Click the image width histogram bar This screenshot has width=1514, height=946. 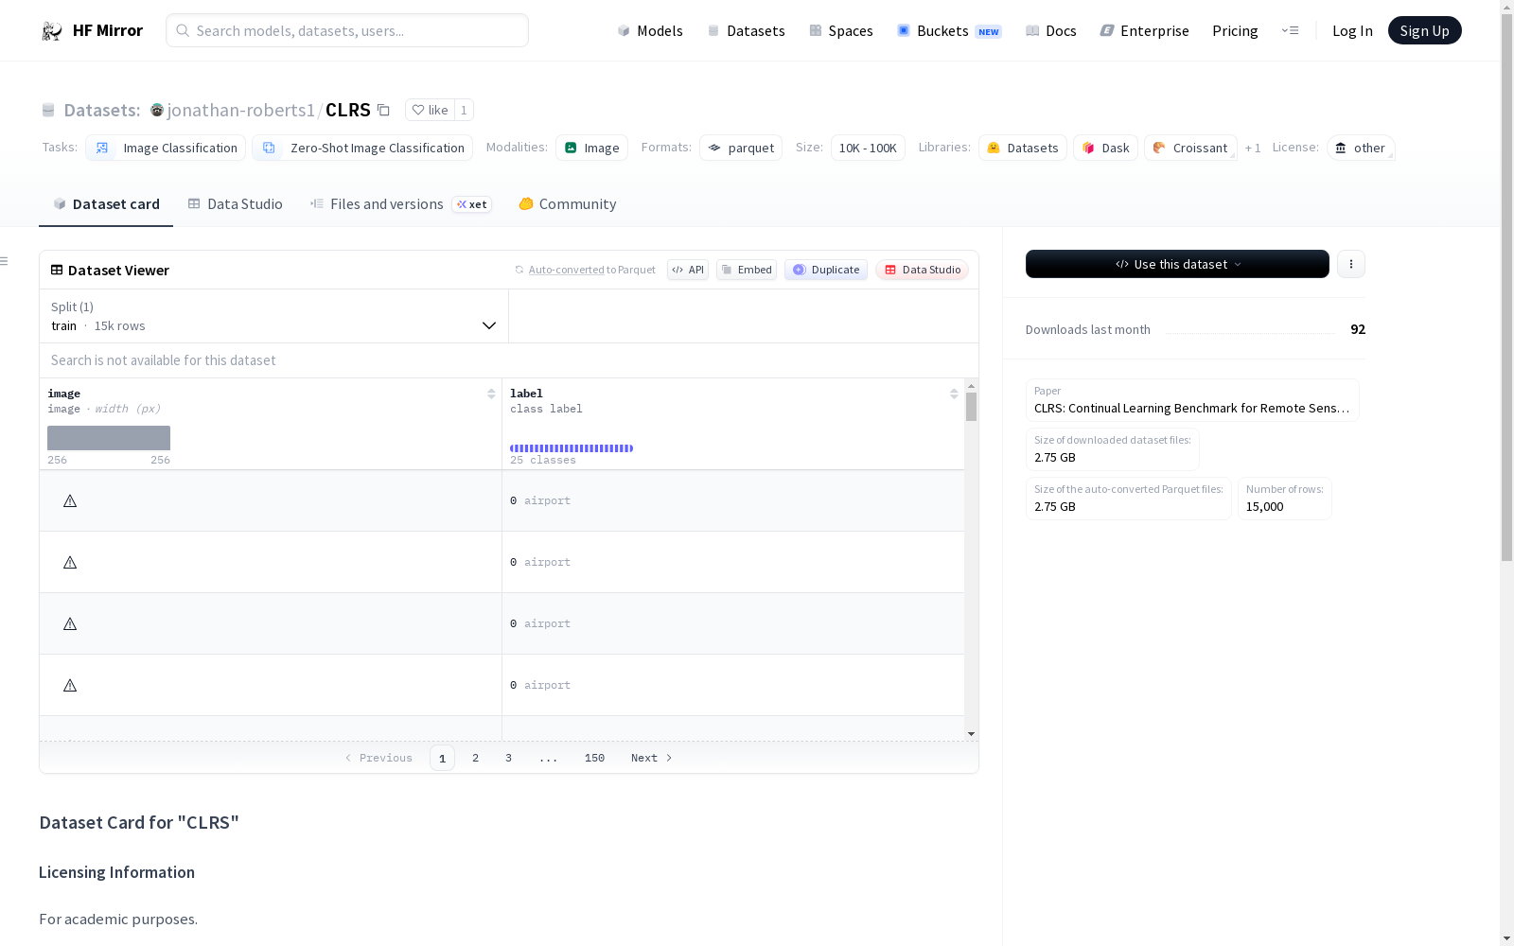click(x=109, y=438)
